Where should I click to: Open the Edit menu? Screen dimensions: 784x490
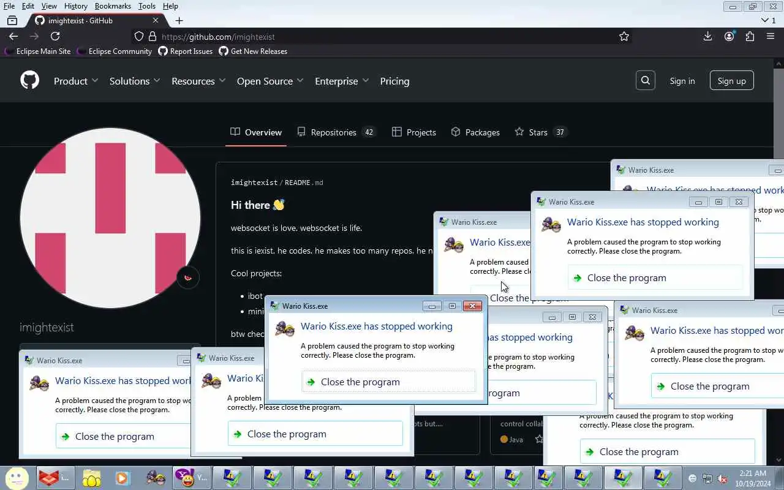pyautogui.click(x=28, y=6)
